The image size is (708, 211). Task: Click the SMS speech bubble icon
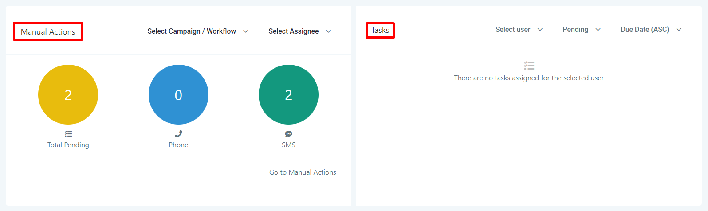tap(288, 134)
